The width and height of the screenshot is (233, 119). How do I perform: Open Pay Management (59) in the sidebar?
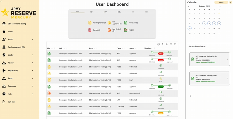click(x=16, y=47)
